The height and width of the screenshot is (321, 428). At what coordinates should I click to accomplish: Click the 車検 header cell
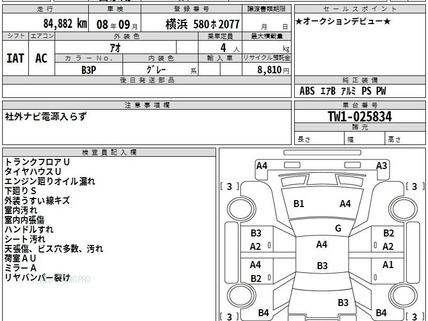[115, 9]
